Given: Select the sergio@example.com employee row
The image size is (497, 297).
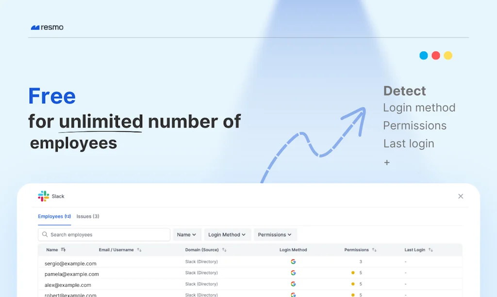Looking at the screenshot, I should tap(70, 264).
